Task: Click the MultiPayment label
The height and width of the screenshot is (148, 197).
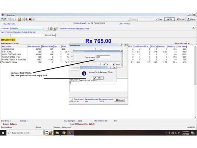Action: coord(10,43)
